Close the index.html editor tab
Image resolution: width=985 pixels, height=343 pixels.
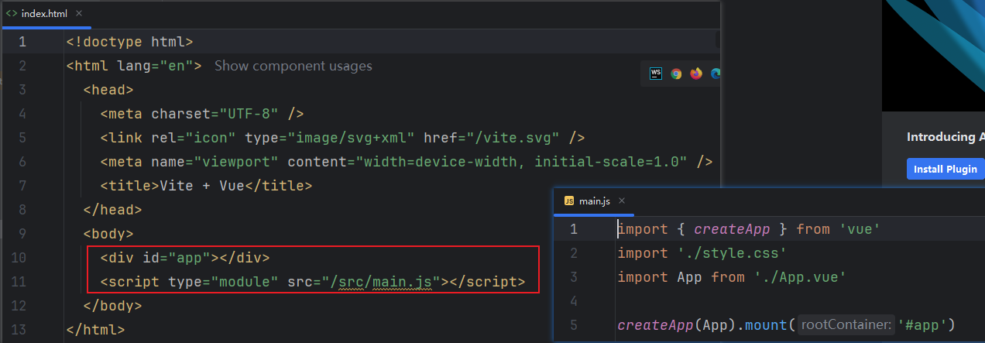click(x=80, y=13)
